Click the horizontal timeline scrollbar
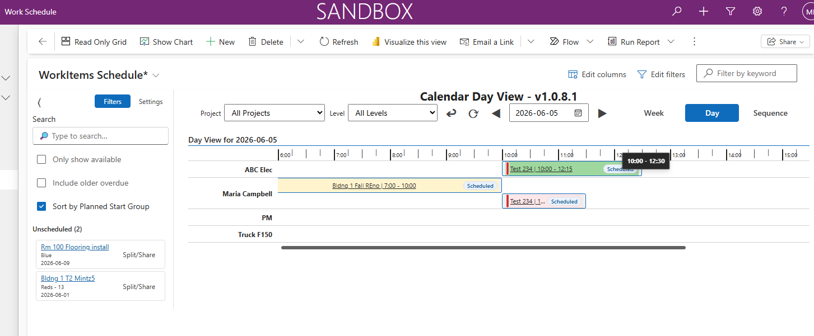Image resolution: width=814 pixels, height=336 pixels. pos(483,247)
